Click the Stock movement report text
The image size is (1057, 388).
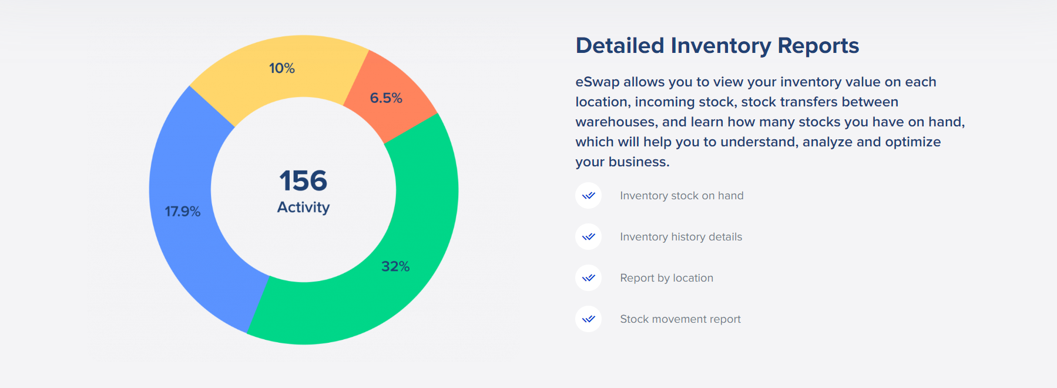click(680, 319)
